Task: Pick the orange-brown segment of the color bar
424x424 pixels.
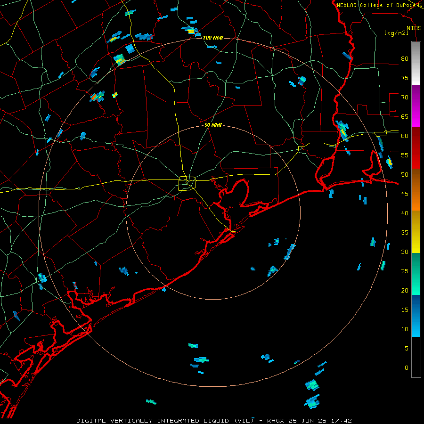Action: click(x=416, y=189)
